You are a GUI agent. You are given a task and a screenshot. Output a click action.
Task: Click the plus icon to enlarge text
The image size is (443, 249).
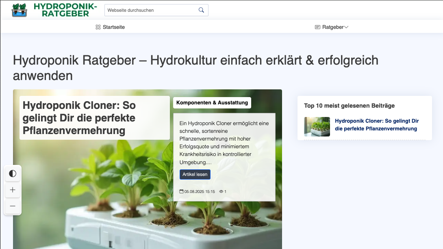coord(13,190)
